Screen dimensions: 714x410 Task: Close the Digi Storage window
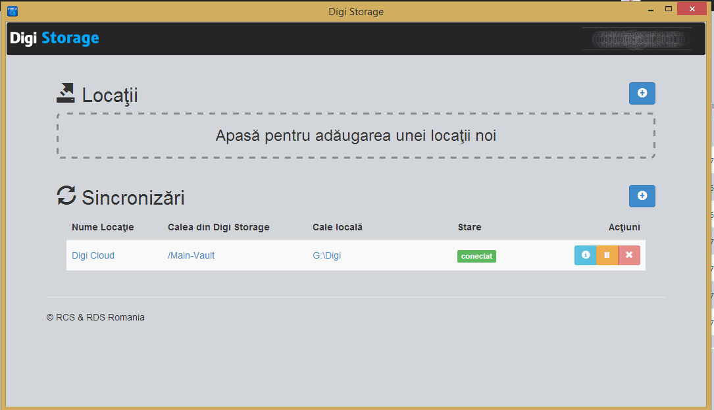point(692,9)
